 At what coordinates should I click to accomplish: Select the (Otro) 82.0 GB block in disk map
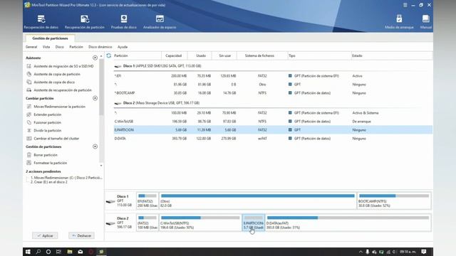pos(258,201)
